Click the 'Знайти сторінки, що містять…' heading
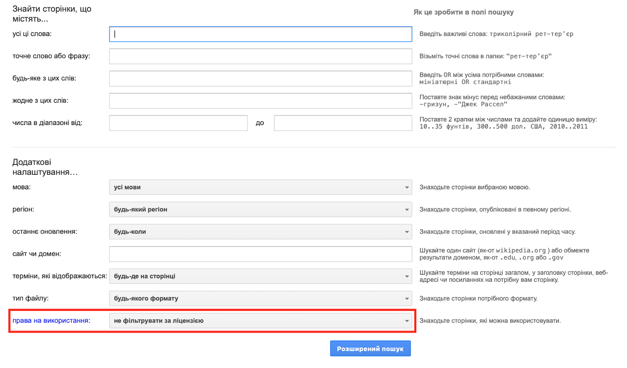The image size is (627, 368). (x=52, y=14)
